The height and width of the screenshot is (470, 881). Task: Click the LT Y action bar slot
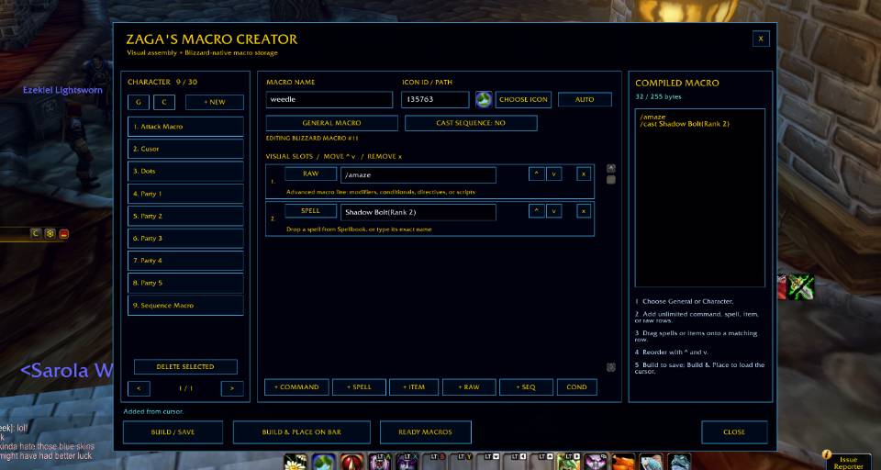461,462
